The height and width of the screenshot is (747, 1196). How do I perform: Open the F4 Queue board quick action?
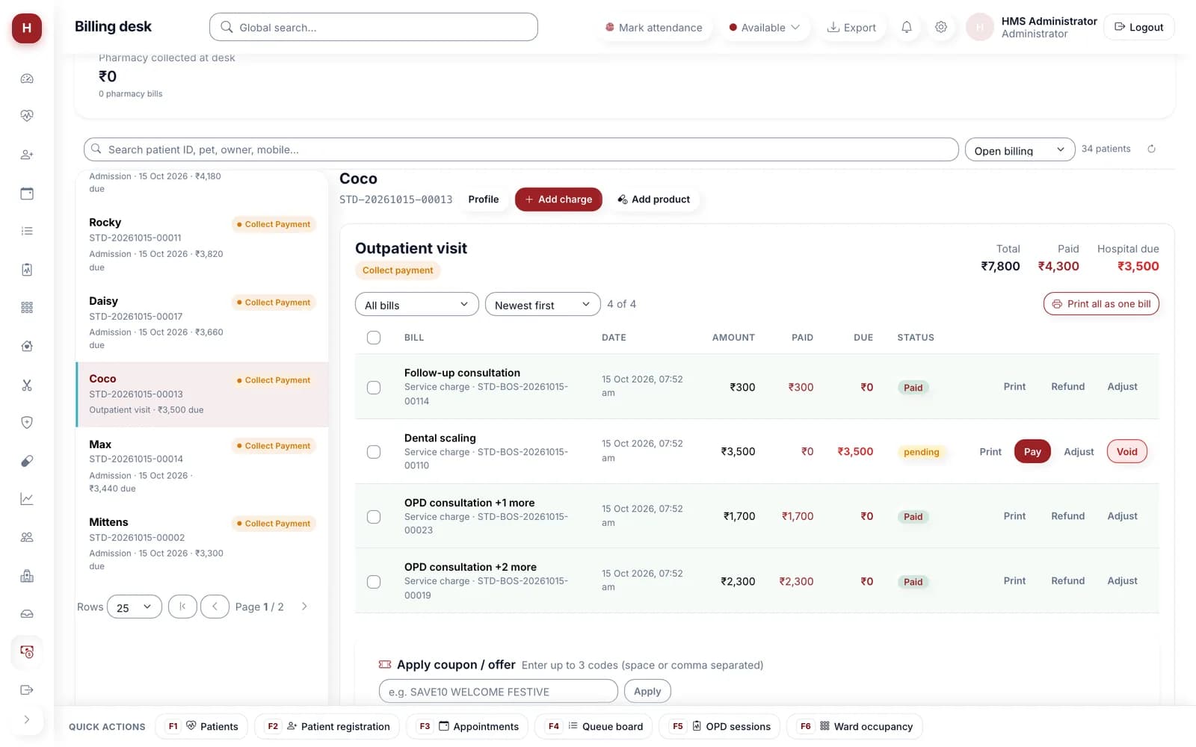tap(594, 727)
